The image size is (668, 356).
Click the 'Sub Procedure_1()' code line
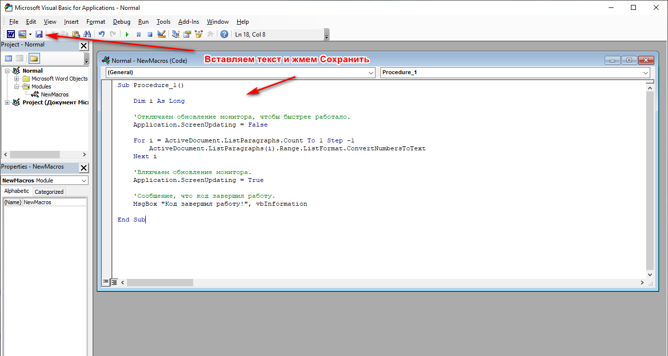coord(151,85)
